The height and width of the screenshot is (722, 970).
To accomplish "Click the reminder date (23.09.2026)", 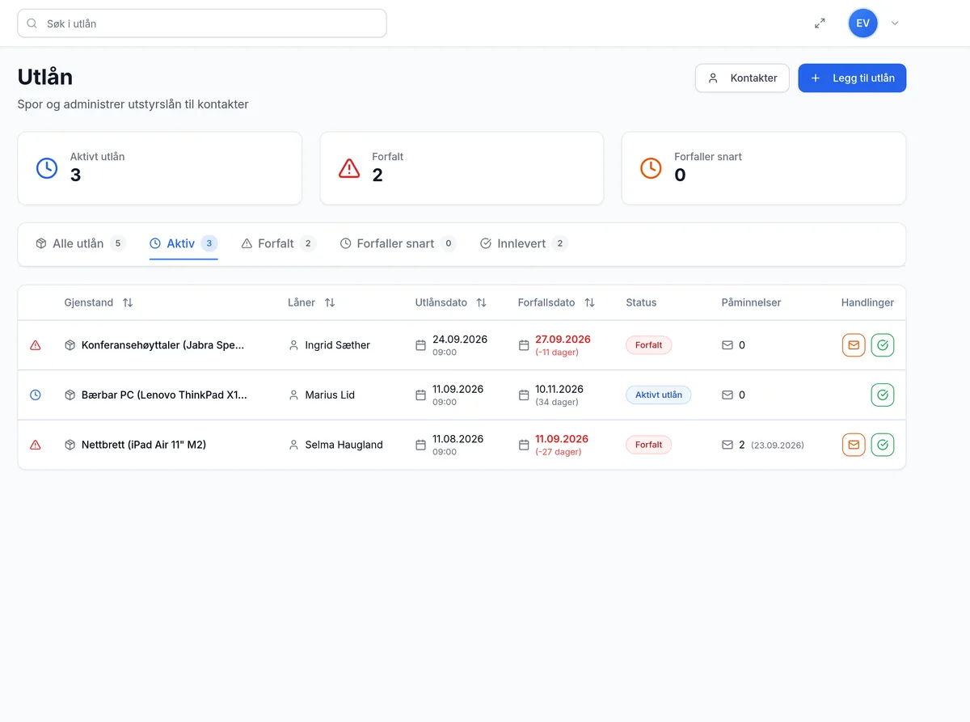I will (778, 445).
